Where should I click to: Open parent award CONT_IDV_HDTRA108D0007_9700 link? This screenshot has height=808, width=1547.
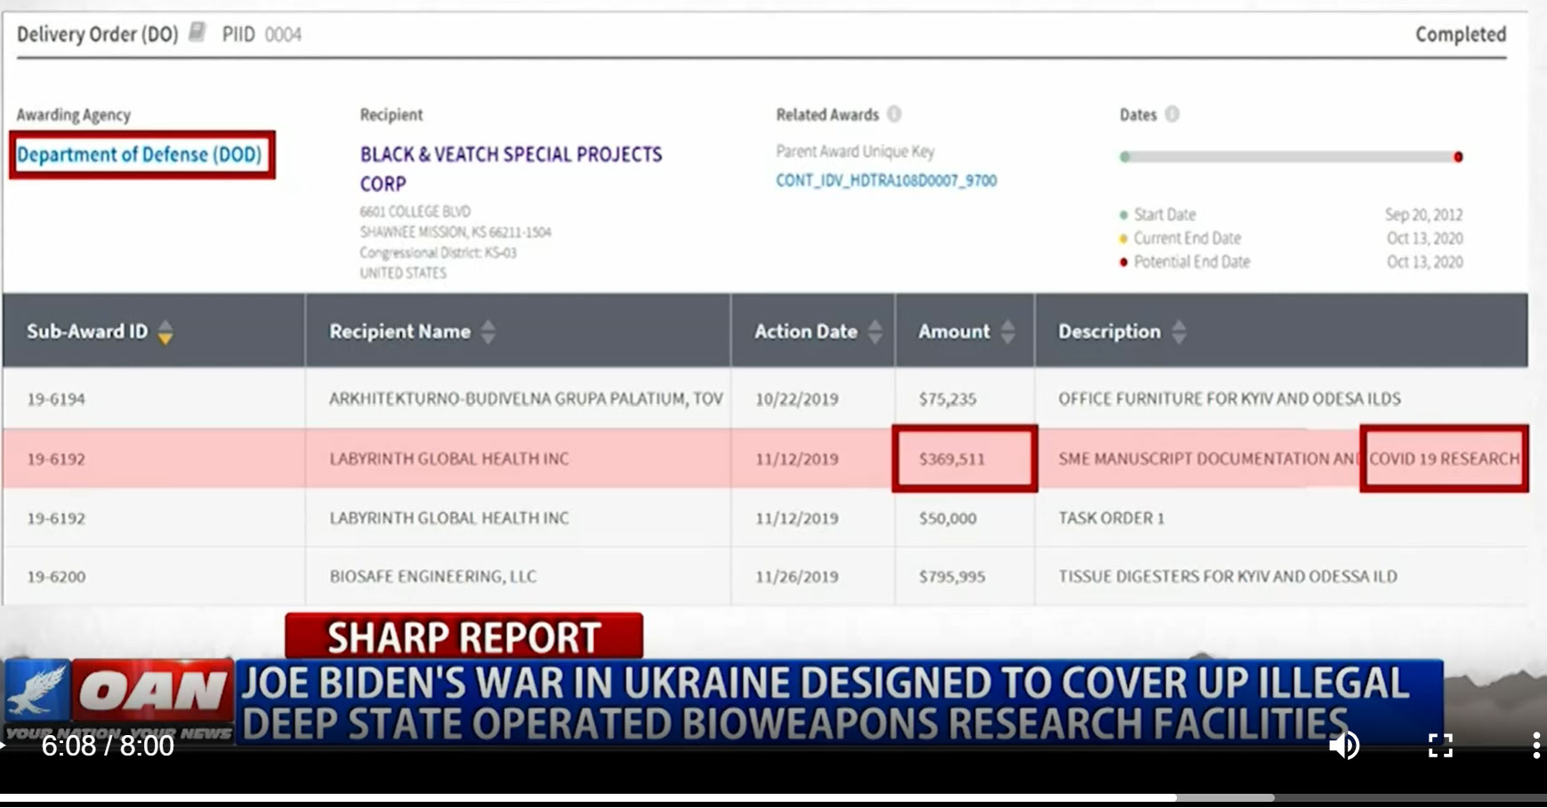click(886, 180)
